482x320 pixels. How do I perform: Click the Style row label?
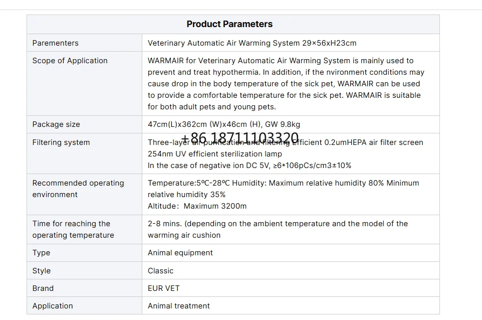42,271
